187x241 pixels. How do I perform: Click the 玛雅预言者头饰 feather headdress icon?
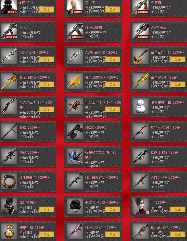pos(75,156)
